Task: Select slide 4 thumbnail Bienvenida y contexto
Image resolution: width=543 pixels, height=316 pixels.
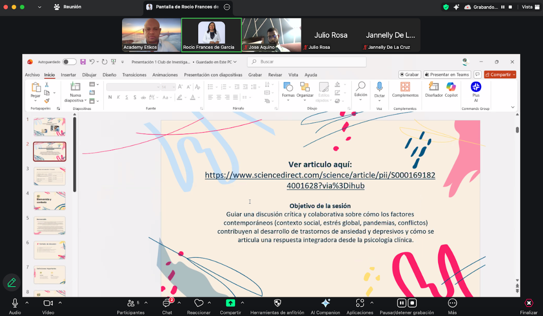Action: [49, 201]
